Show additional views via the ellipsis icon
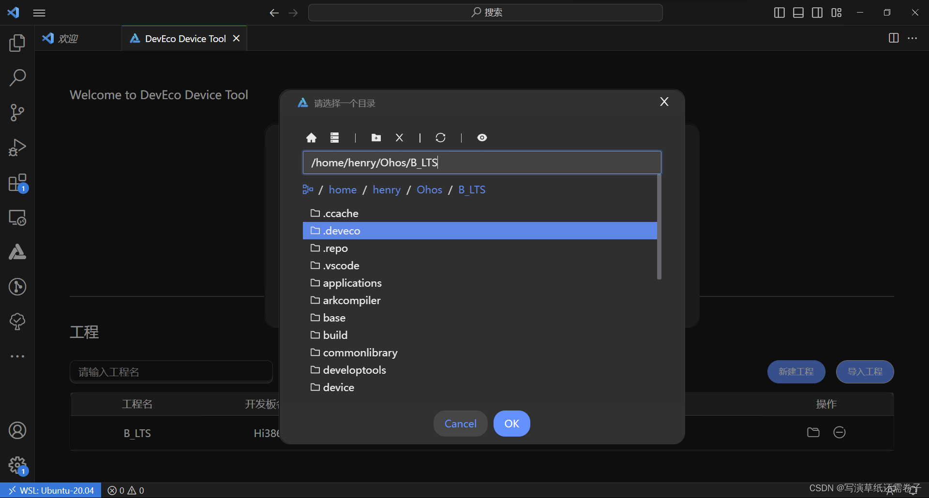Viewport: 929px width, 498px height. coord(17,356)
